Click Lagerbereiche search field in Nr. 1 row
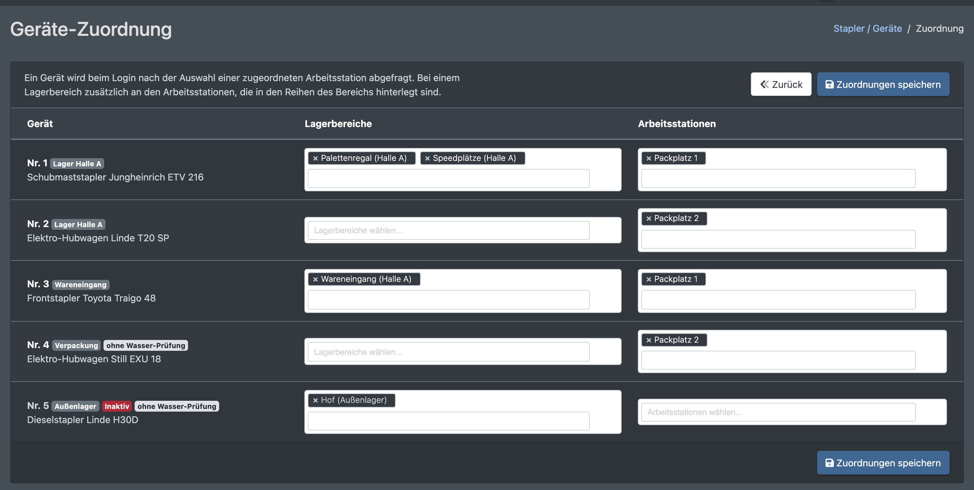The image size is (974, 490). click(448, 178)
